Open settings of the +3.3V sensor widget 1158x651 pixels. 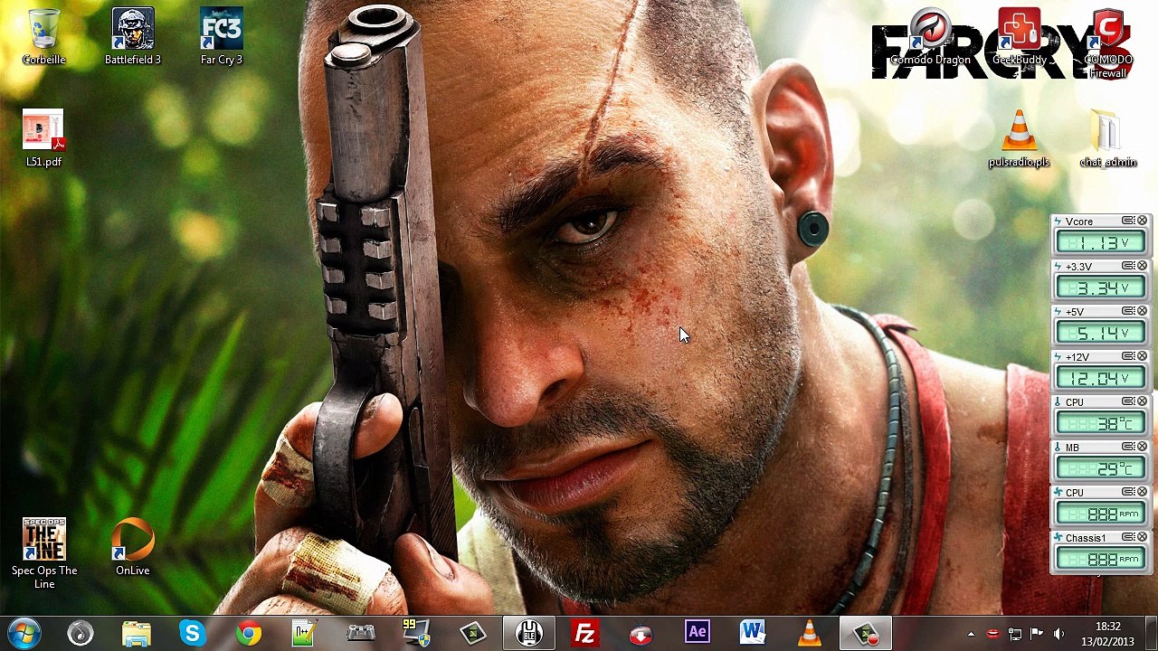point(1128,266)
